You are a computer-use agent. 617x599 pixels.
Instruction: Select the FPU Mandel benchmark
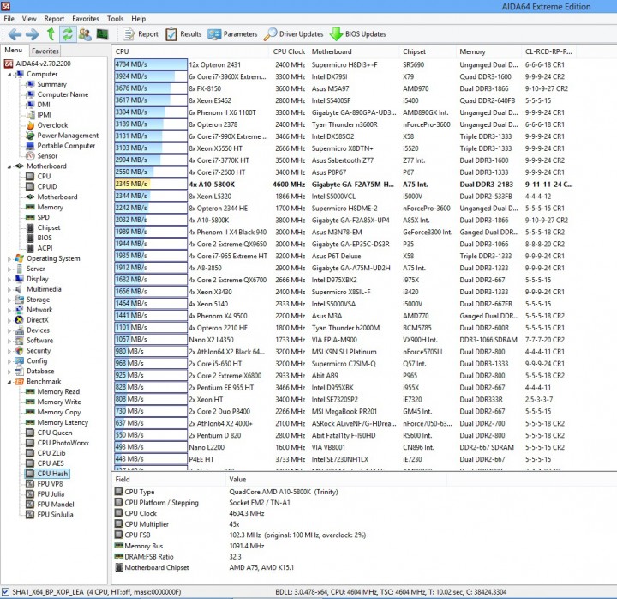(x=50, y=504)
